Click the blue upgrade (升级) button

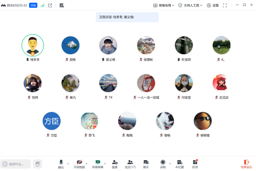(33, 5)
